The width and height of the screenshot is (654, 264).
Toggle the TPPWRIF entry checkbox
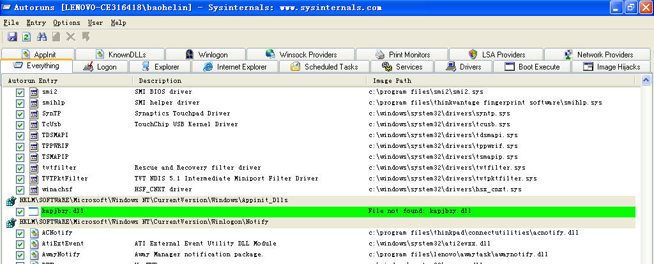pyautogui.click(x=20, y=146)
